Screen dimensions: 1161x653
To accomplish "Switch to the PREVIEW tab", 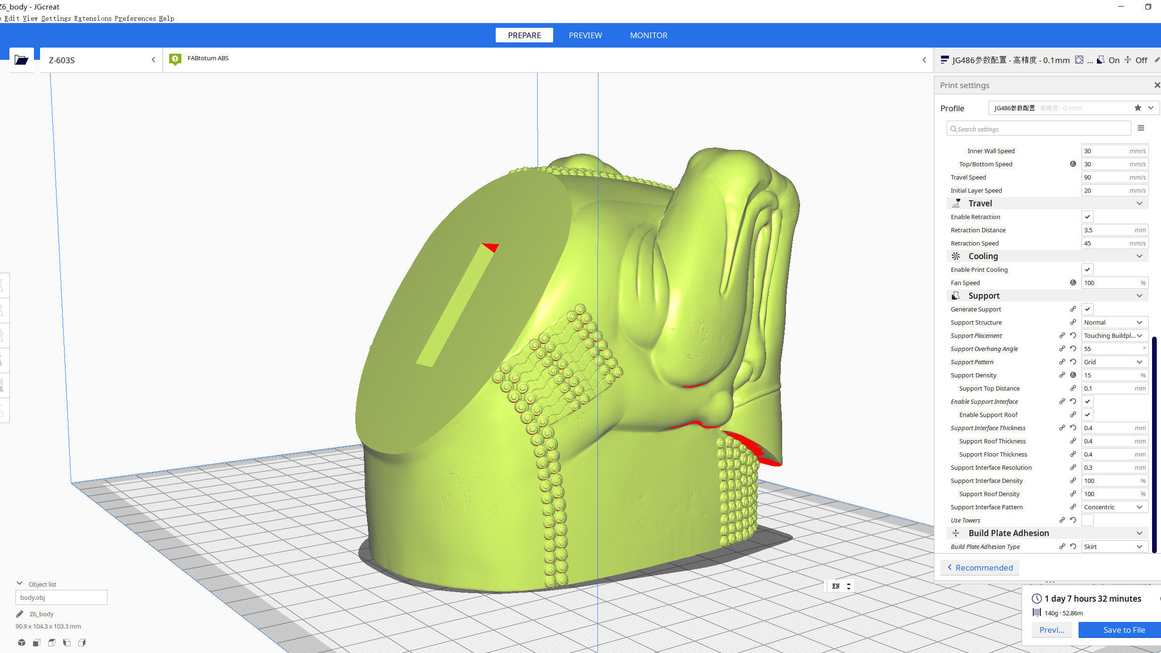I will (585, 35).
